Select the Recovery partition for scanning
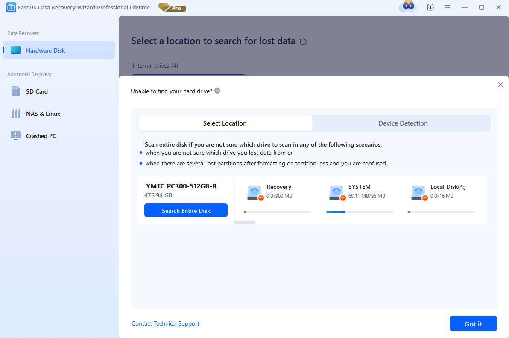 (277, 192)
